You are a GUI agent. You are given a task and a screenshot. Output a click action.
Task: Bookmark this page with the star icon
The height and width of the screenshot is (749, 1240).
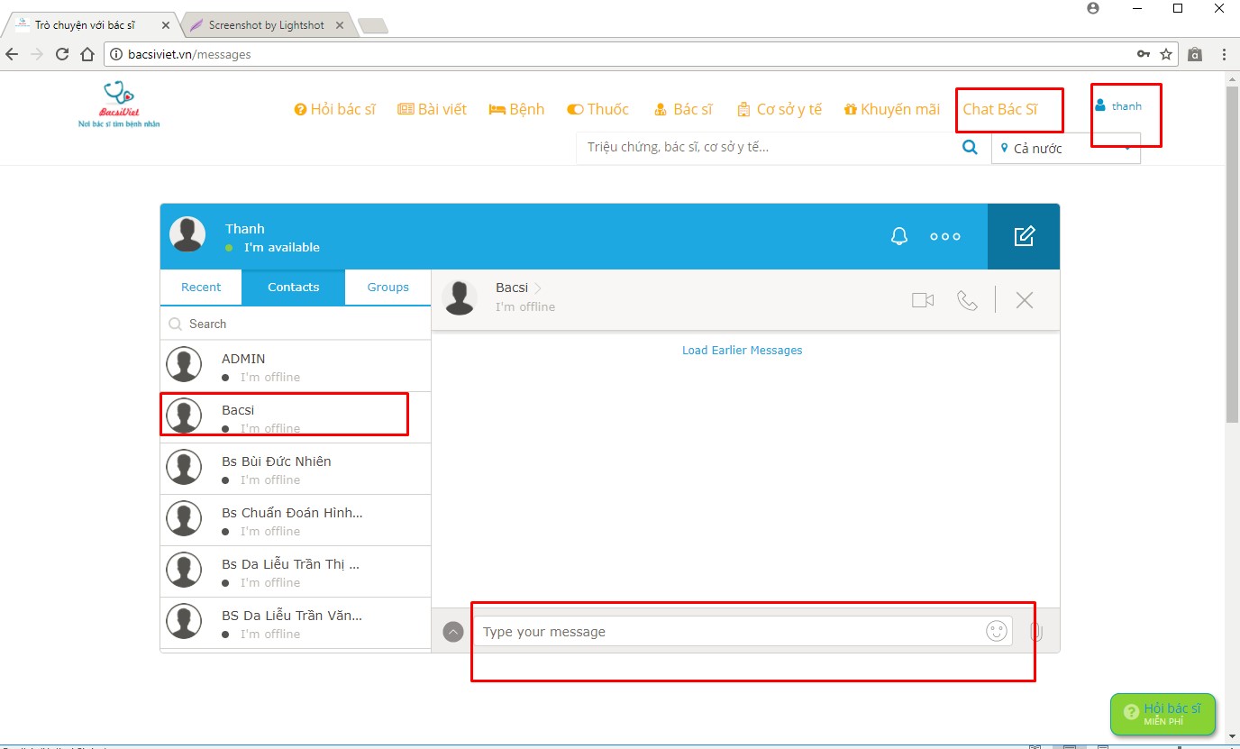(1166, 54)
